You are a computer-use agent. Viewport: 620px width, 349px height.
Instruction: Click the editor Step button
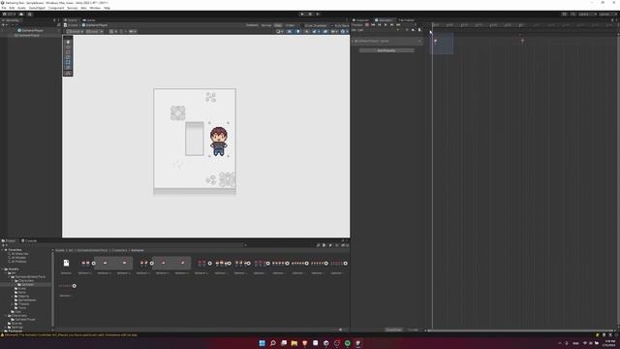[318, 14]
